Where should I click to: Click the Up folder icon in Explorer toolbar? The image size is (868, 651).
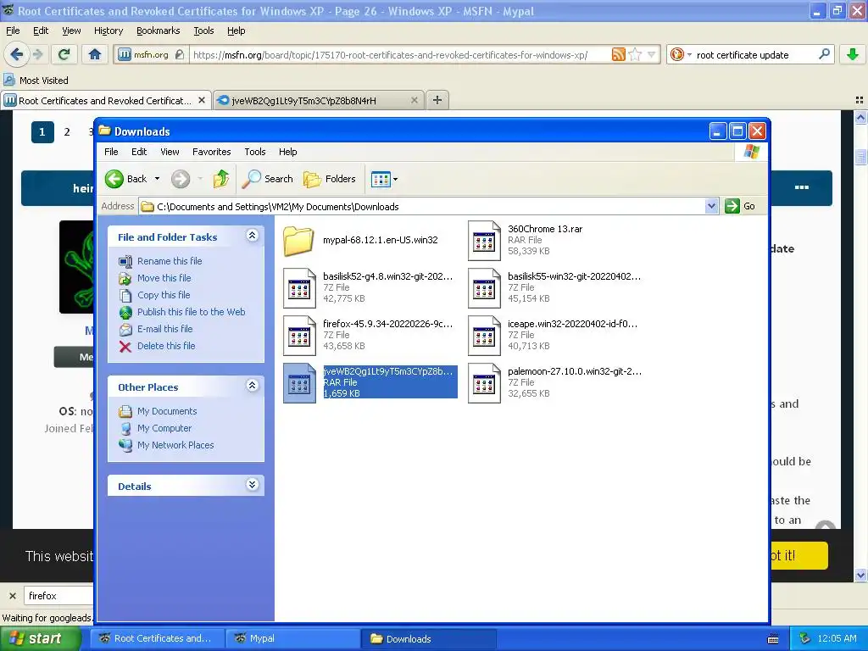pos(221,179)
